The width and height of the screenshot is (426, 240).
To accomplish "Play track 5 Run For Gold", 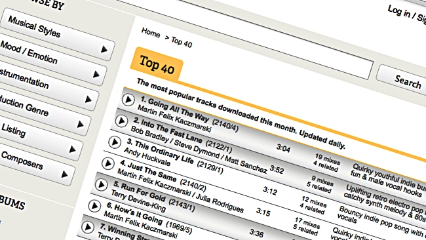I will tap(101, 185).
